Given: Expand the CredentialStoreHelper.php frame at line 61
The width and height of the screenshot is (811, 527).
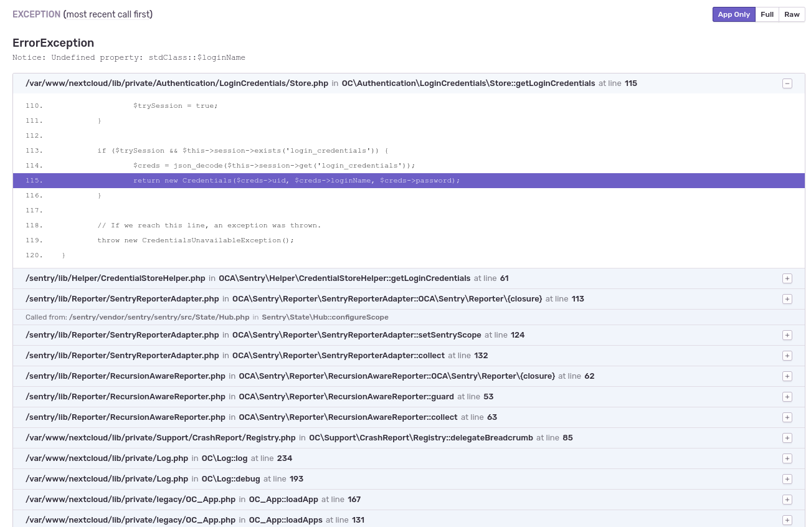Looking at the screenshot, I should [787, 278].
